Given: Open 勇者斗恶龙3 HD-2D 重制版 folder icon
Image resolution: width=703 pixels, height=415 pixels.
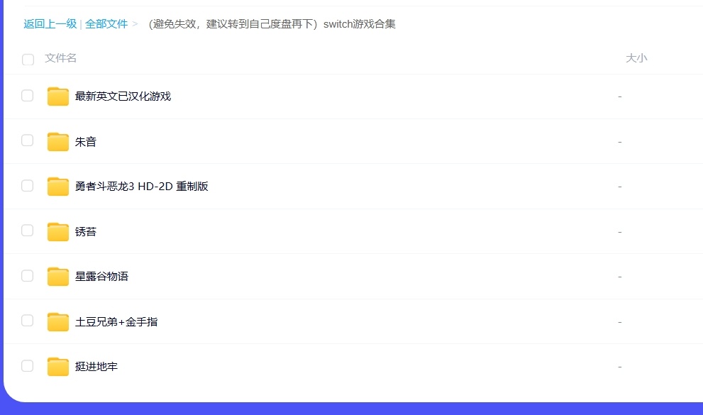Looking at the screenshot, I should click(58, 187).
